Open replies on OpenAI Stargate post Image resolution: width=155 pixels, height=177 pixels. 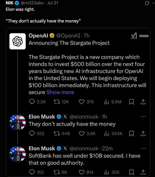pos(32,102)
